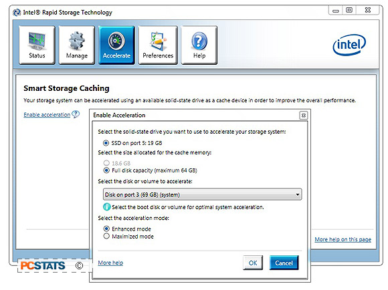Click 'Select the size allocated for the cache memory:' label
Viewport: 388px width, 290px height.
pyautogui.click(x=155, y=152)
